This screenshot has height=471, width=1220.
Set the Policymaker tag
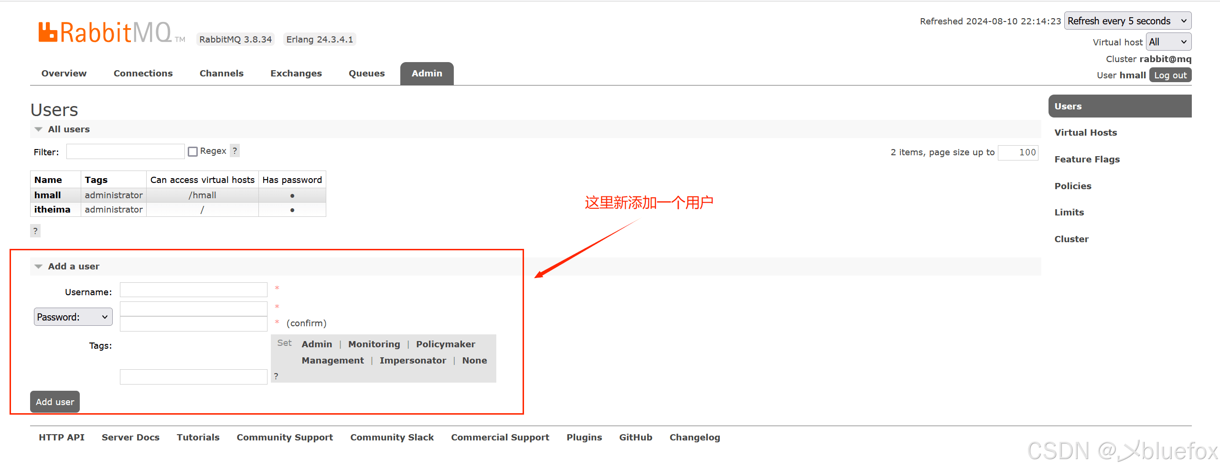(446, 344)
